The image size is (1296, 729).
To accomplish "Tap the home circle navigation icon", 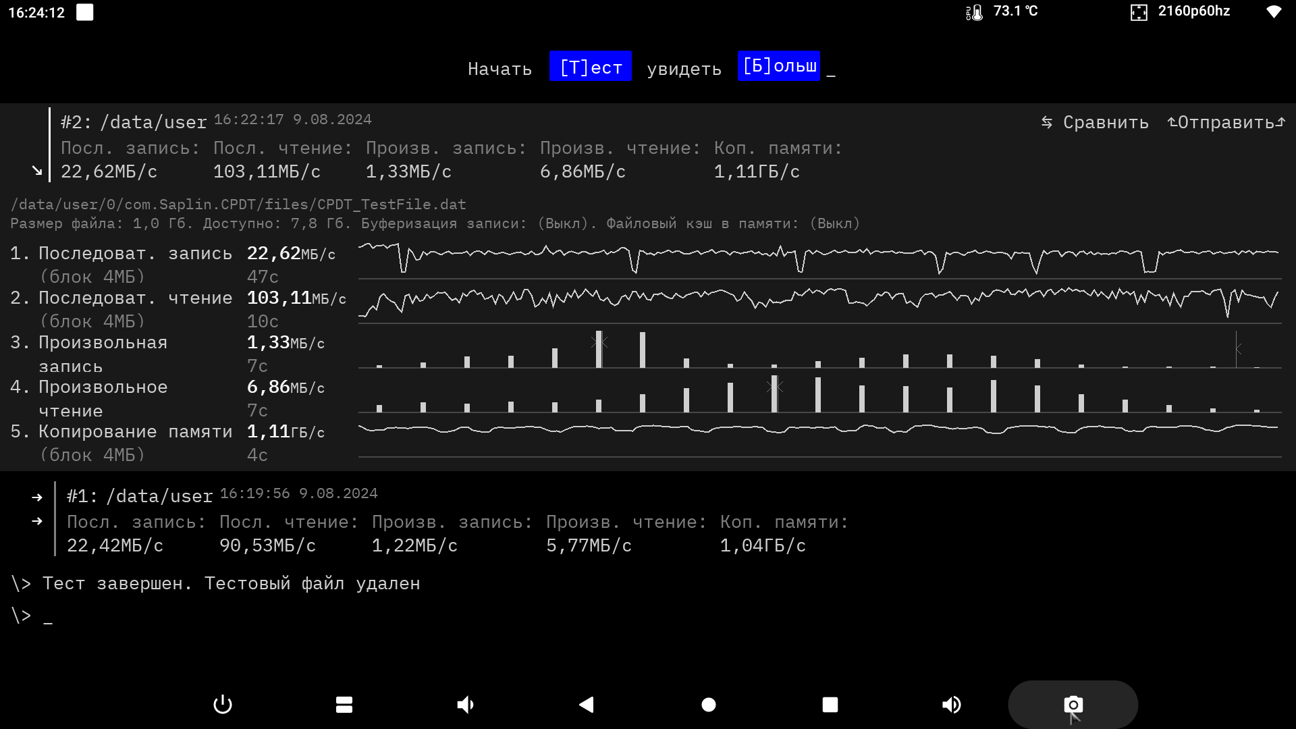I will point(709,705).
